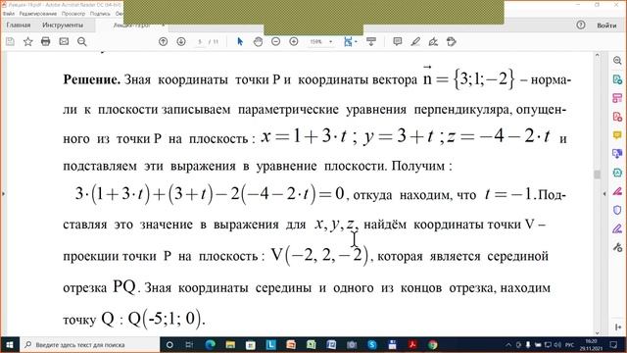Viewport: 627px width, 353px height.
Task: Go to previous page arrow
Action: [x=164, y=41]
